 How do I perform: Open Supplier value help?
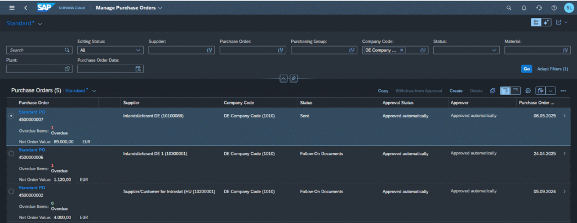pos(210,50)
